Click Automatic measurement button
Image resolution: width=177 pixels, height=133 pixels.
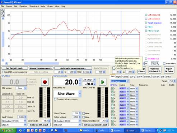73,68
